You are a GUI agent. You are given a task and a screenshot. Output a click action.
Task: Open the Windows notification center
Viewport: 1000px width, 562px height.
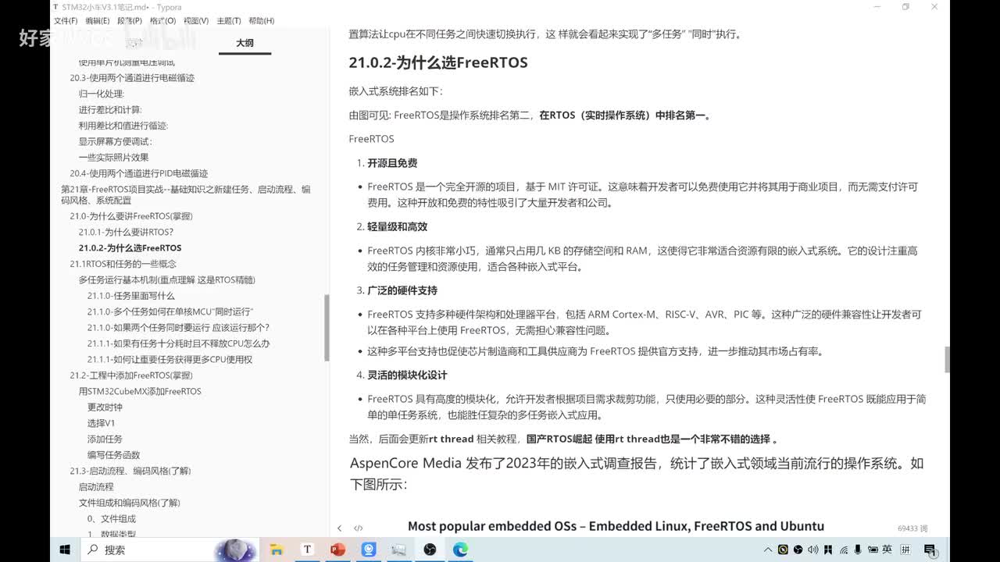930,550
